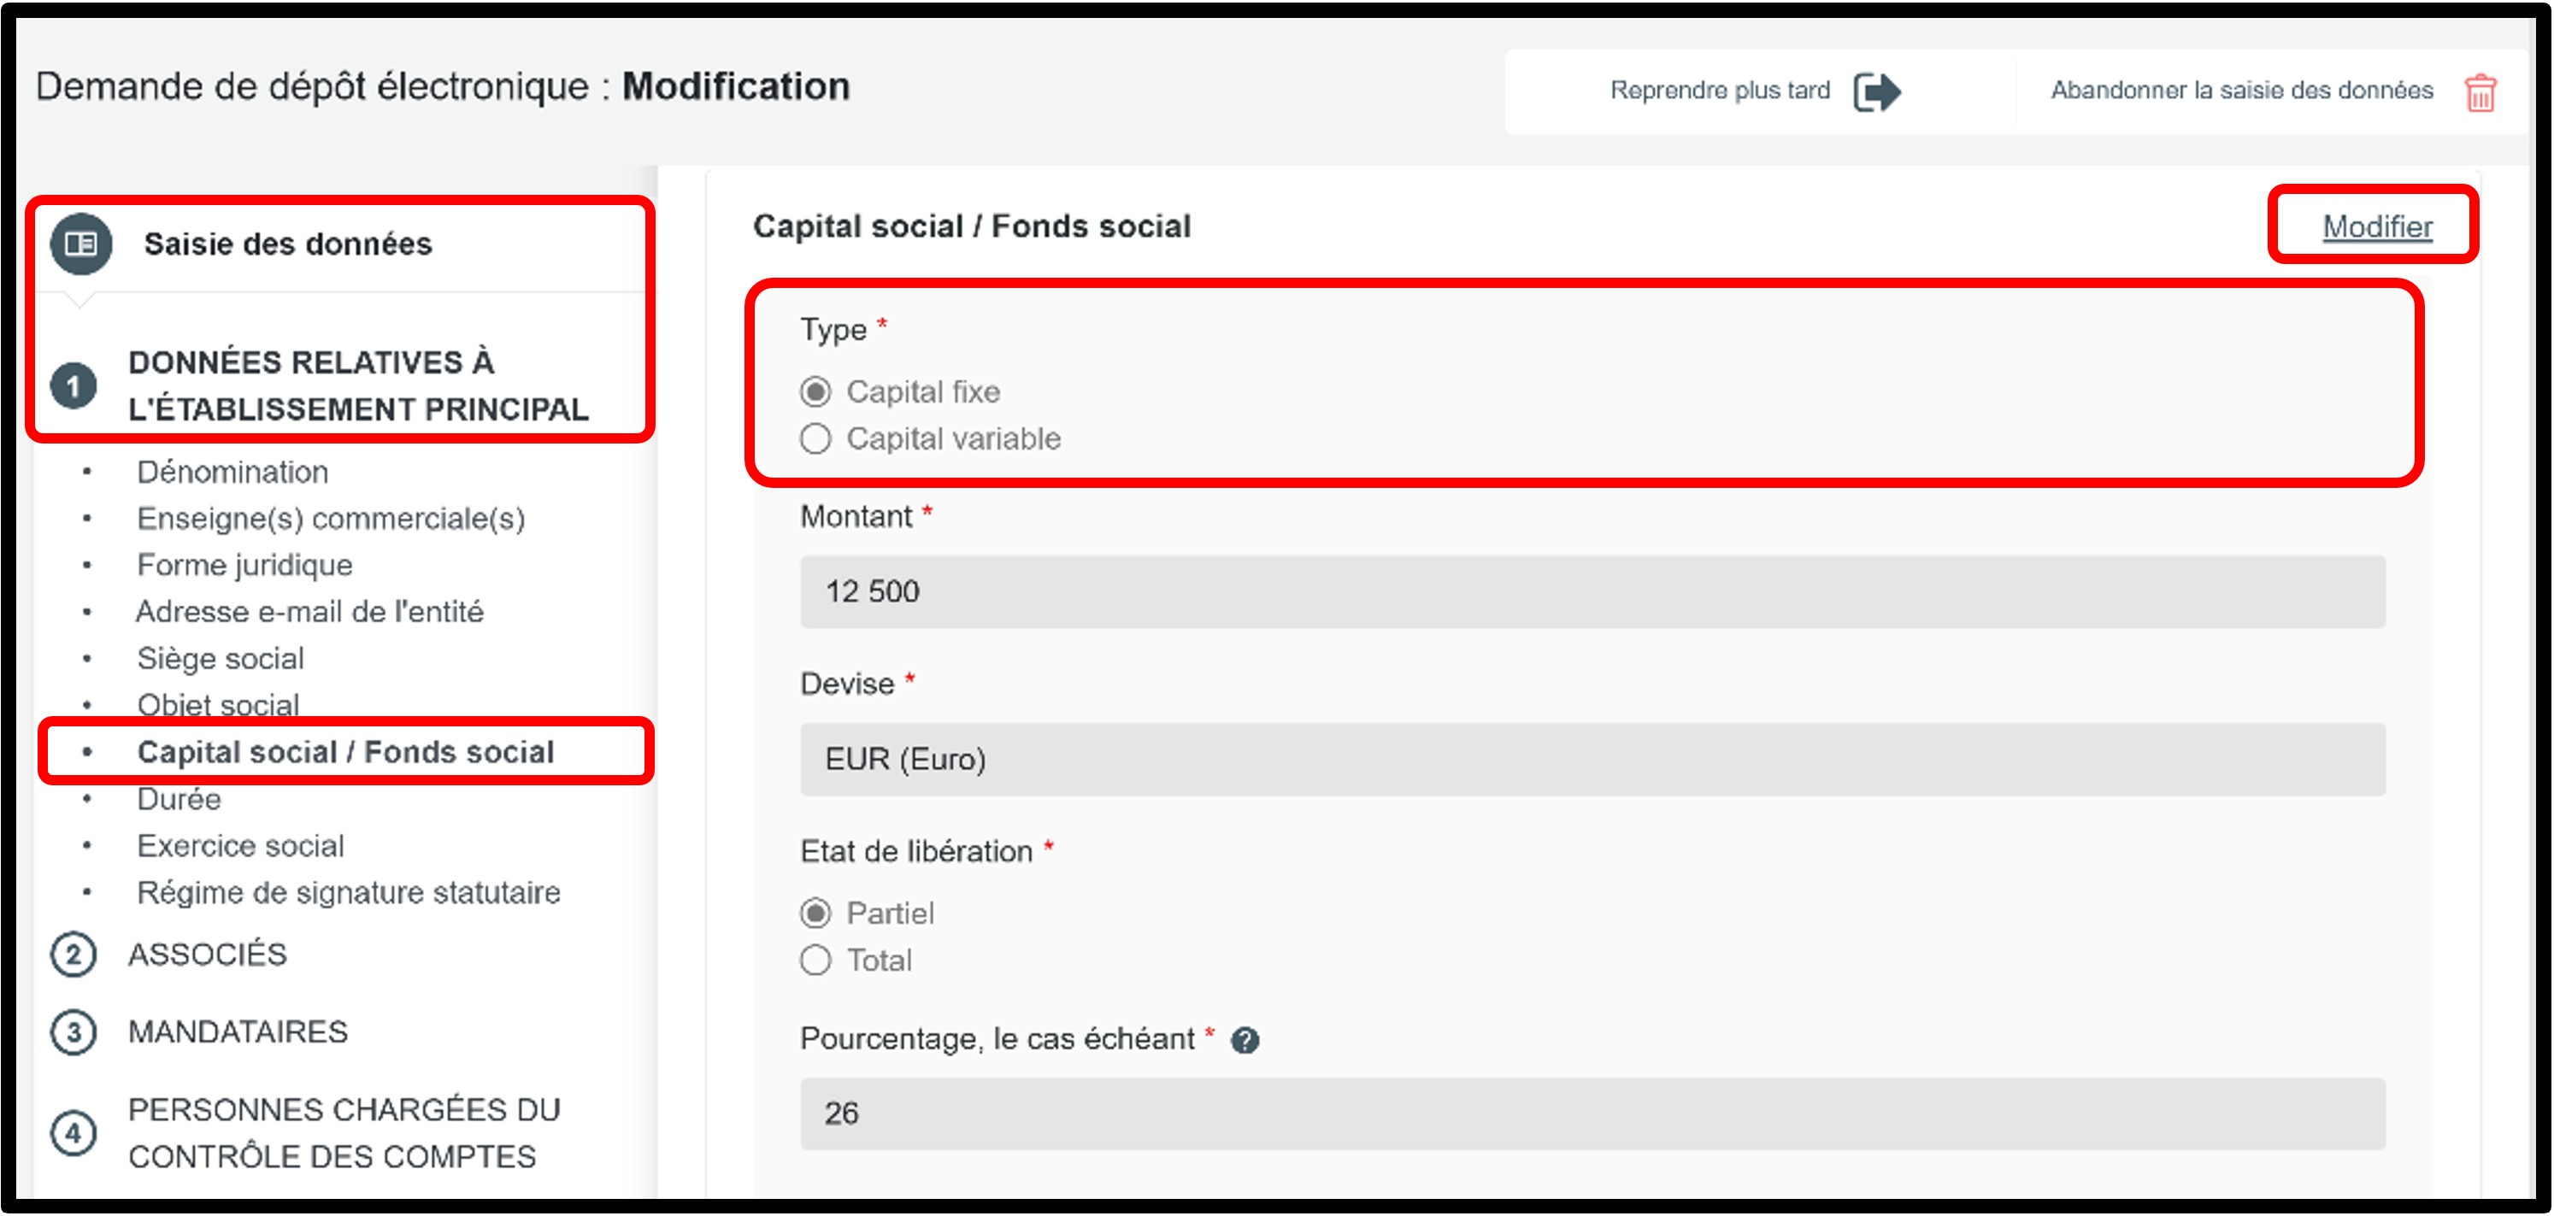The width and height of the screenshot is (2554, 1216).
Task: Choose the Total libération radio option
Action: click(x=815, y=960)
